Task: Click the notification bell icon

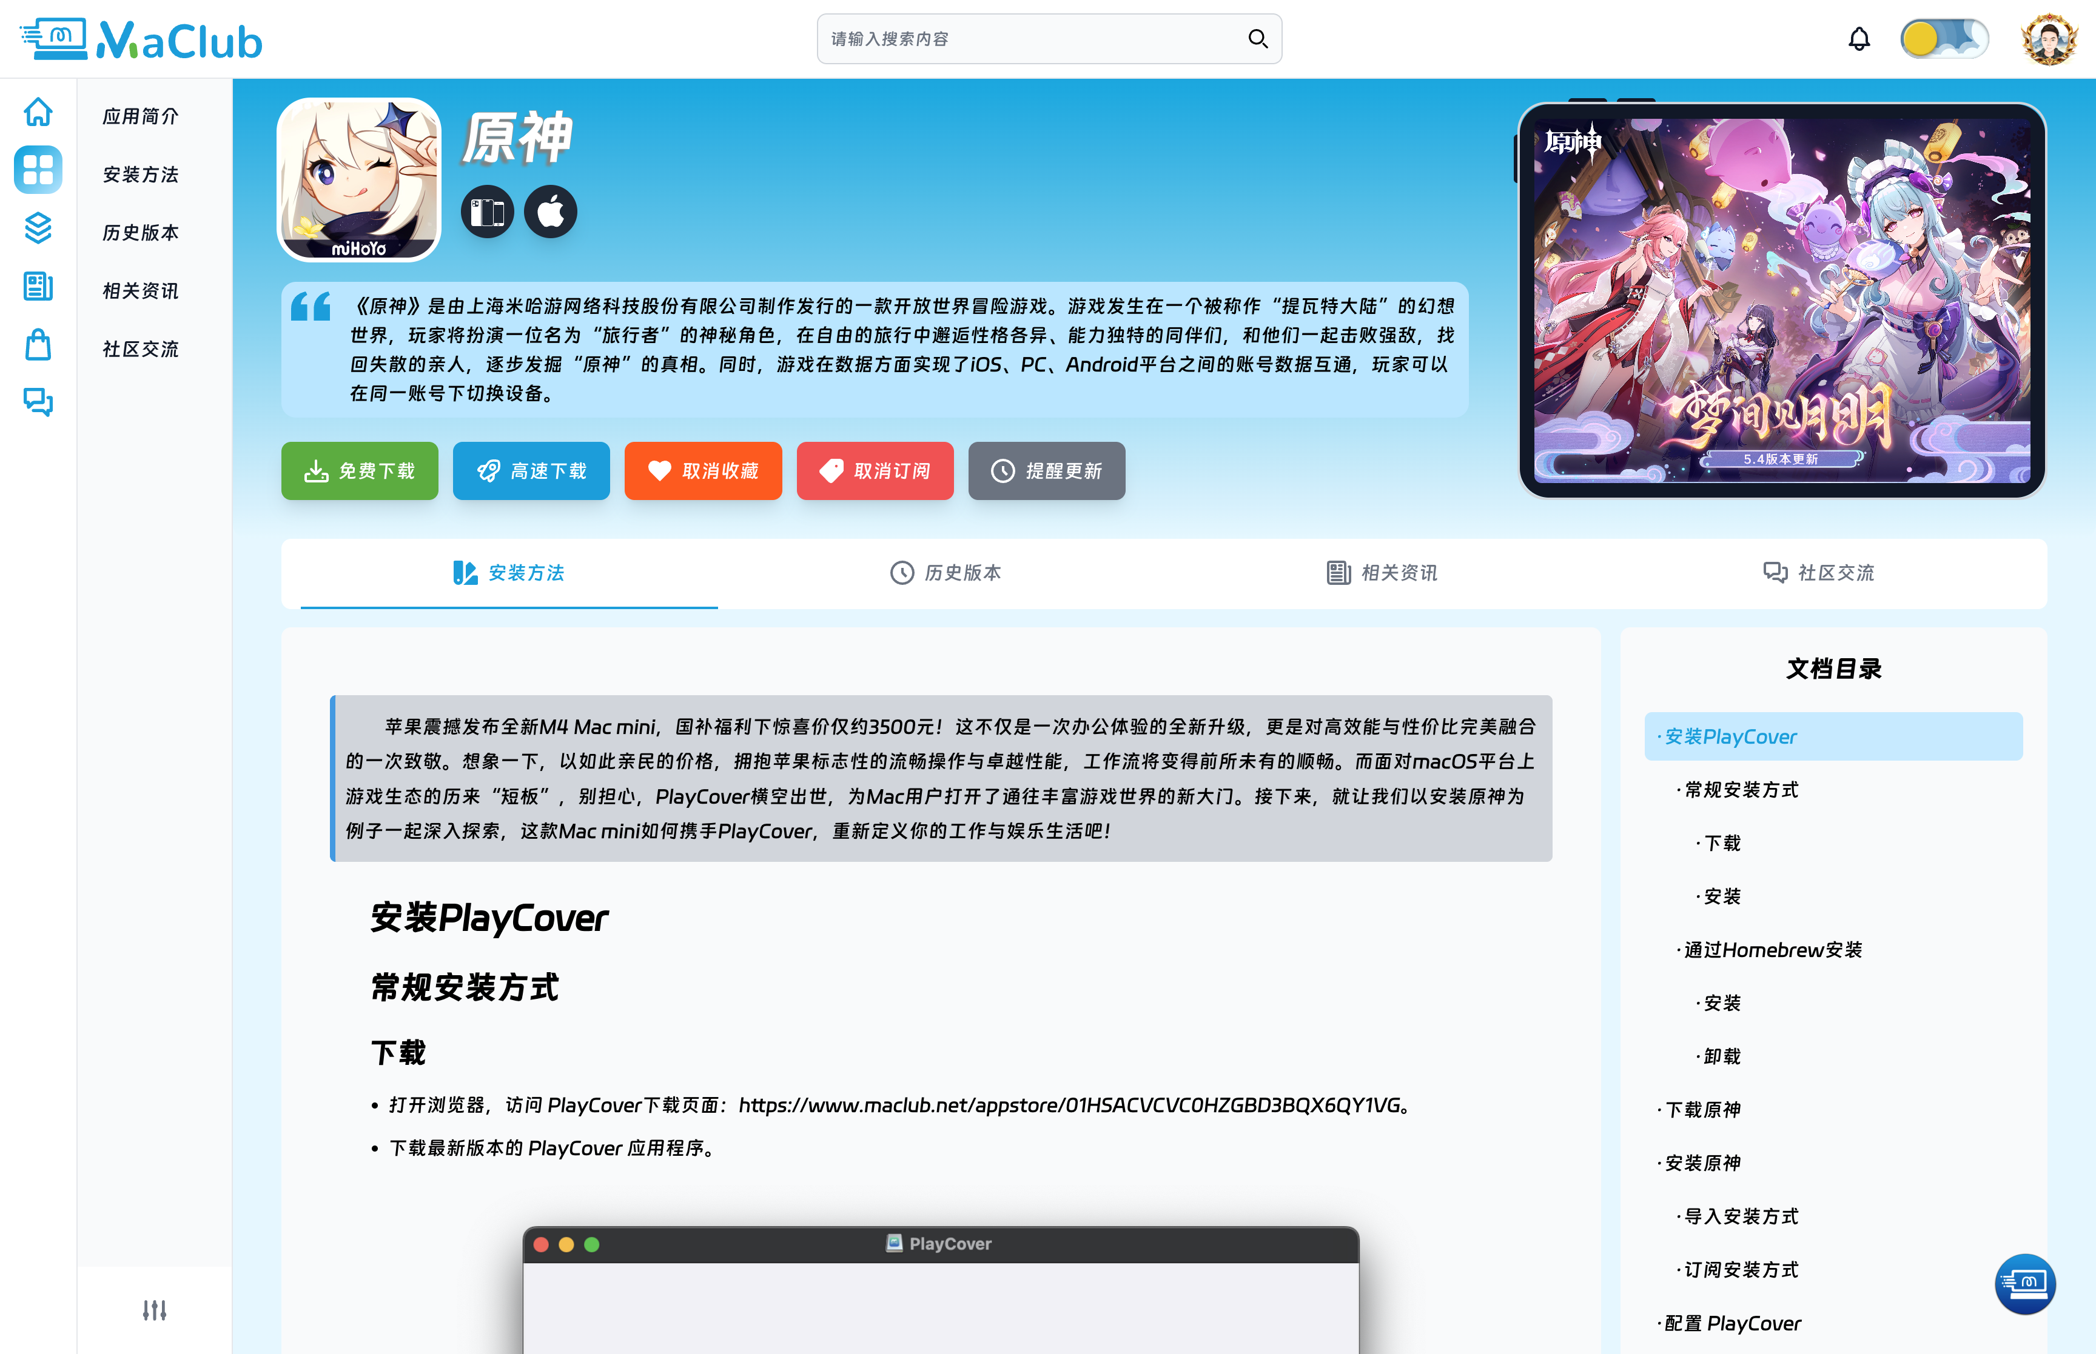Action: (1858, 39)
